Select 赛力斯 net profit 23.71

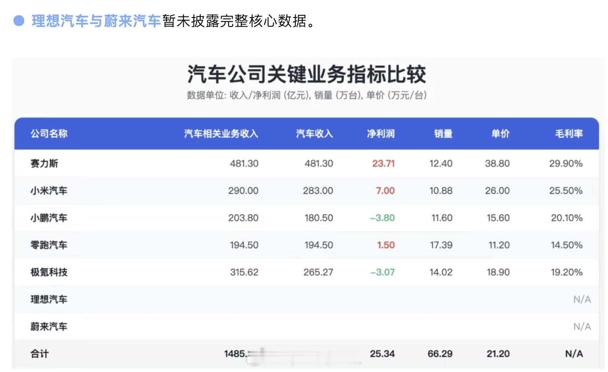[383, 164]
